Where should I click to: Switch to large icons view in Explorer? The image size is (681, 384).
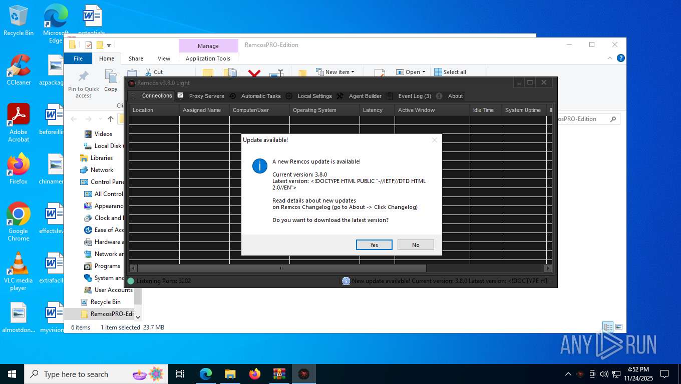coord(619,327)
